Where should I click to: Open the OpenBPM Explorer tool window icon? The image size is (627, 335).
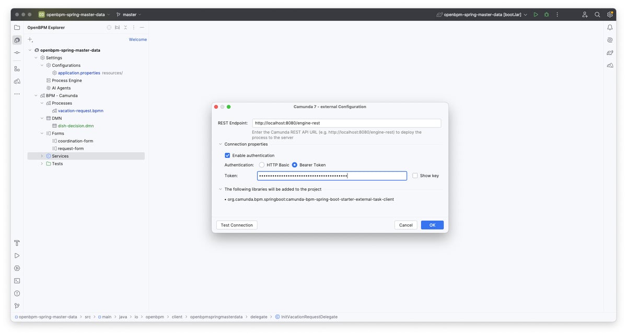click(17, 40)
